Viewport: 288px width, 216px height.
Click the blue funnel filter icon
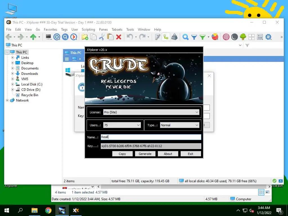tap(194, 37)
